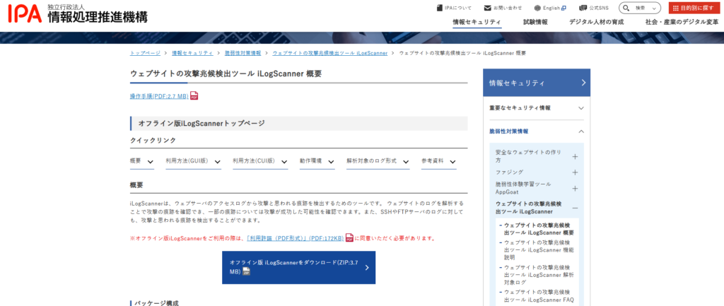Expand the 参考資料 quick link chevron
The image size is (724, 306).
452,162
